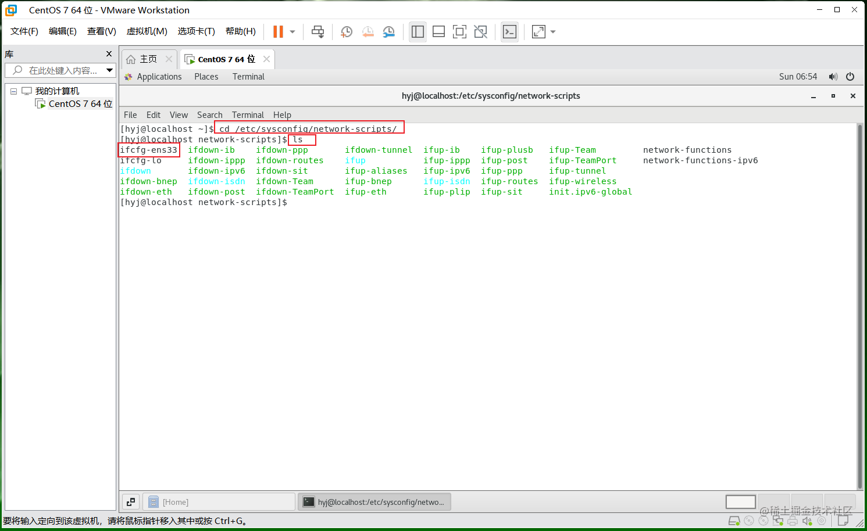Pause the virtual machine with the orange button
Image resolution: width=867 pixels, height=531 pixels.
click(x=278, y=32)
